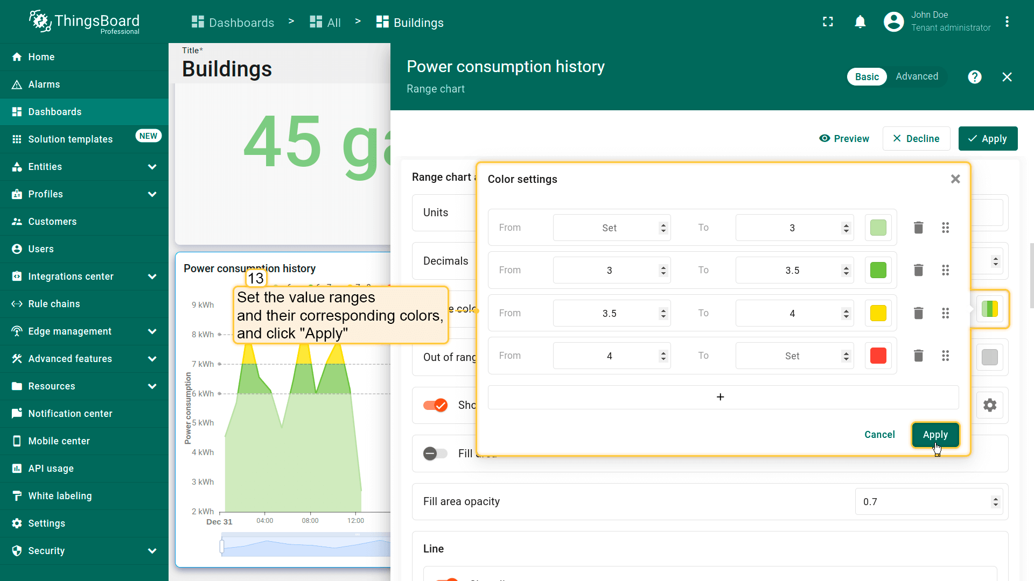Open Rule chains from sidebar

click(x=54, y=304)
